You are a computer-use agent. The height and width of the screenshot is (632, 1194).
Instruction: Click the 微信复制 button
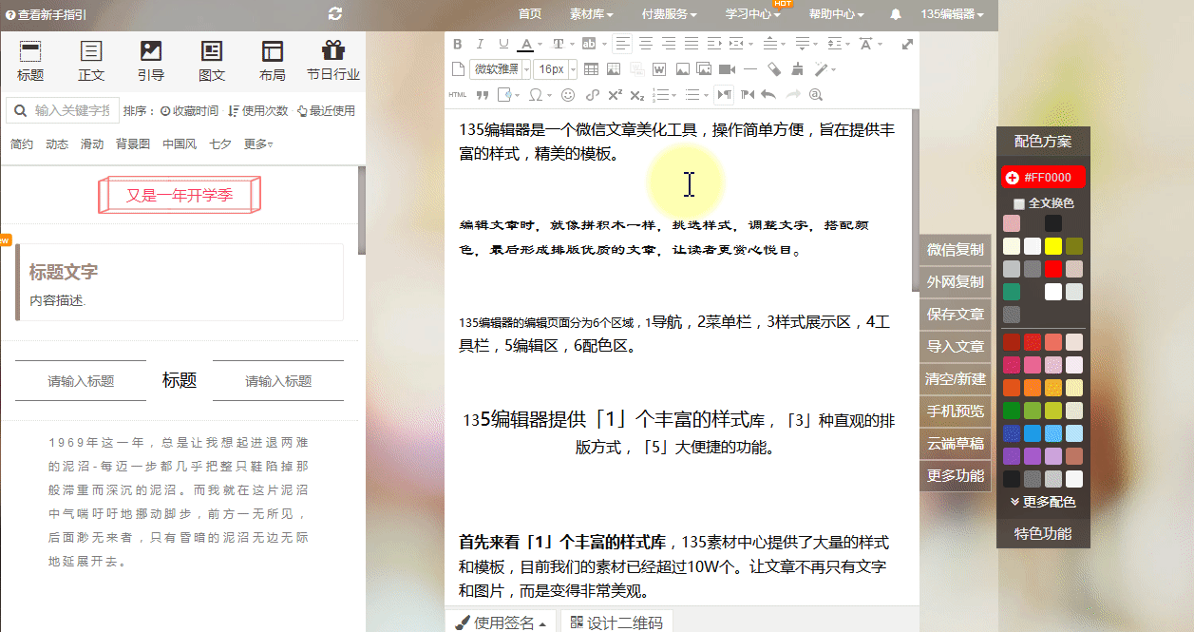(956, 250)
